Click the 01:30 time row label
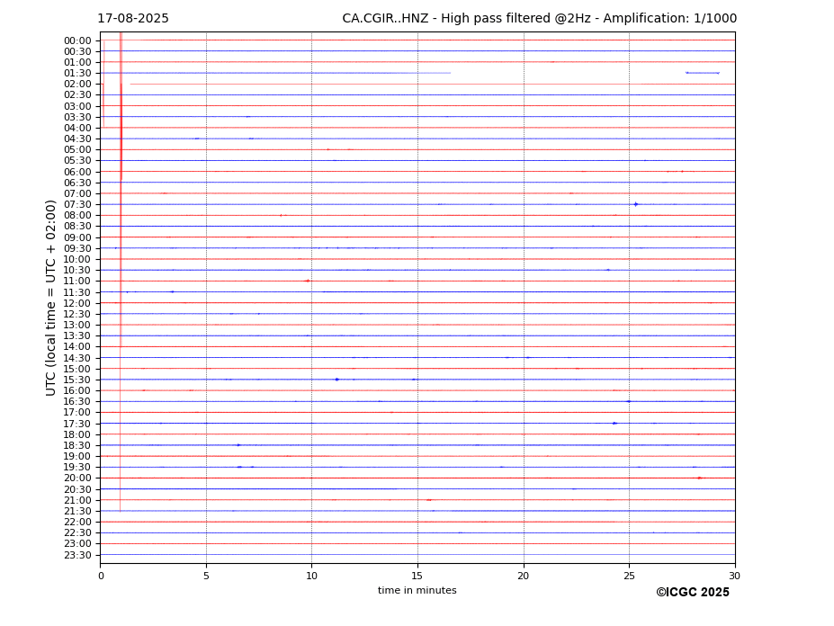This screenshot has height=626, width=834. (77, 74)
